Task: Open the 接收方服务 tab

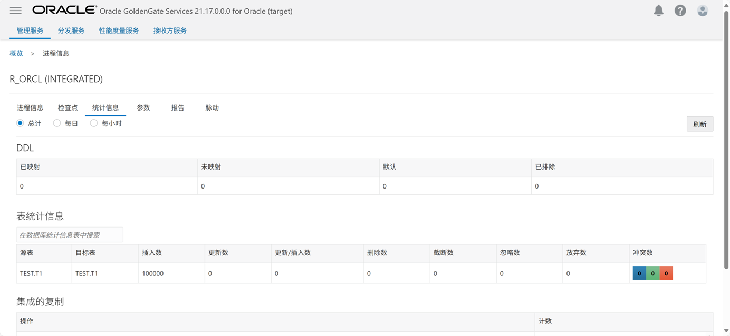Action: 170,31
